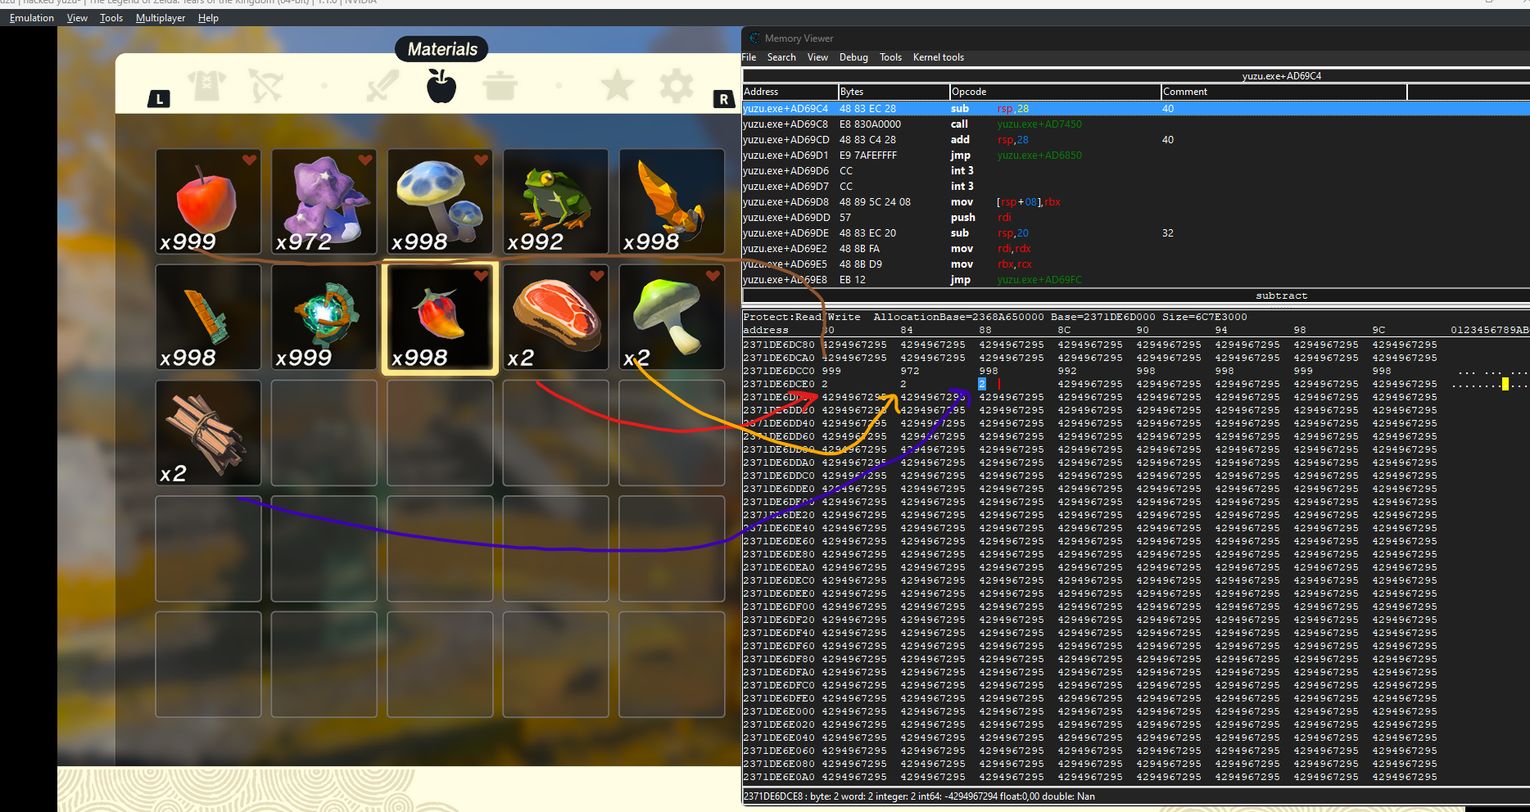Click the Bytes column header

[x=894, y=92]
